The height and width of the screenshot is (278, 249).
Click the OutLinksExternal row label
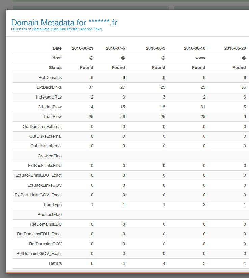46,136
